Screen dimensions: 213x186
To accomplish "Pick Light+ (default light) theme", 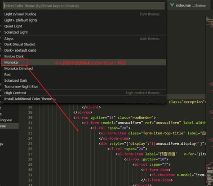I will coord(84,20).
